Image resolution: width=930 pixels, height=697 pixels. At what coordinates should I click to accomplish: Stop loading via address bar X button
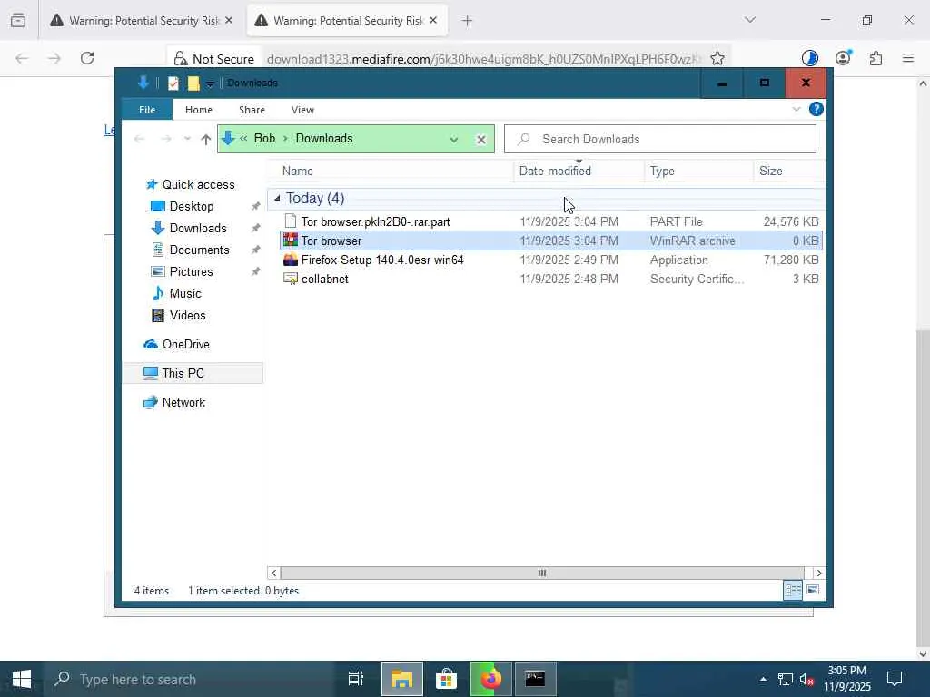click(481, 139)
